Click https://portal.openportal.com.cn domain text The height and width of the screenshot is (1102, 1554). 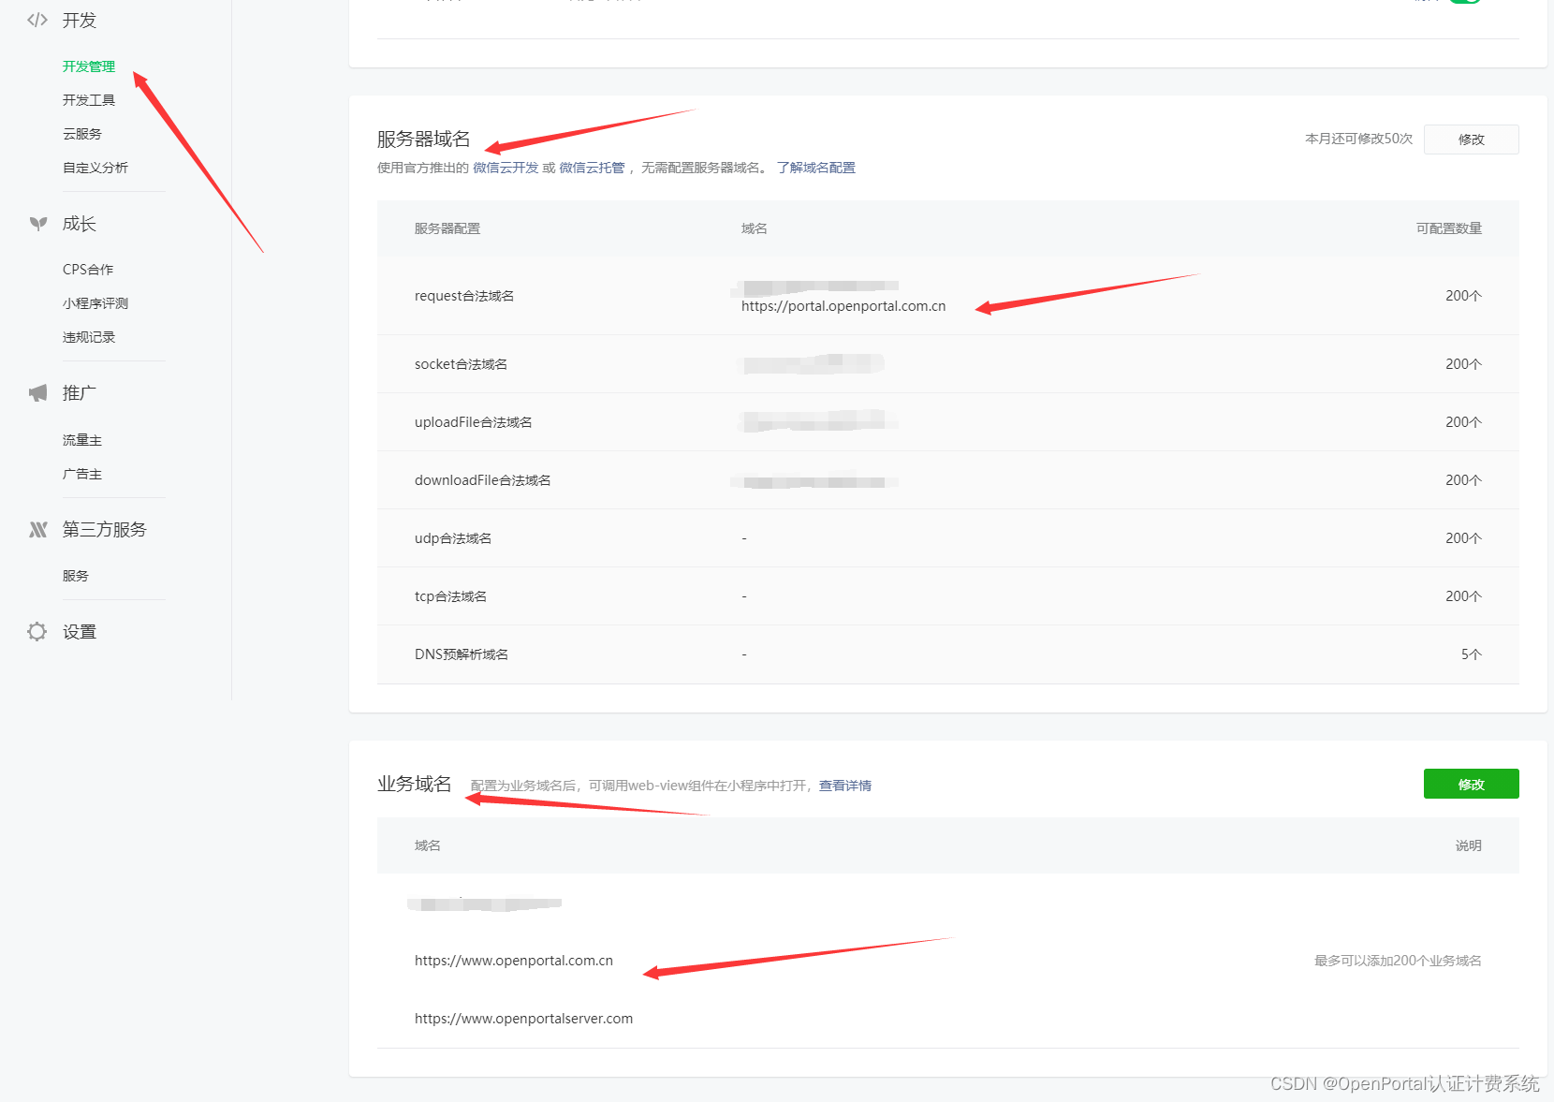pyautogui.click(x=843, y=306)
